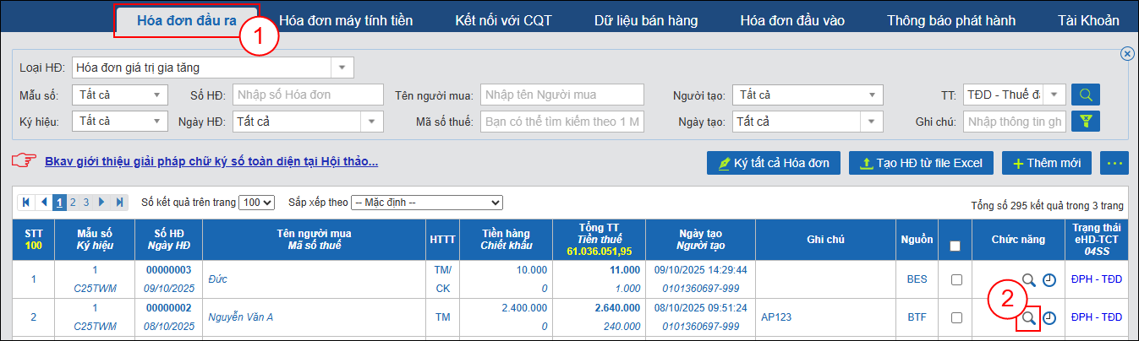
Task: Close the search filter panel
Action: click(x=1126, y=53)
